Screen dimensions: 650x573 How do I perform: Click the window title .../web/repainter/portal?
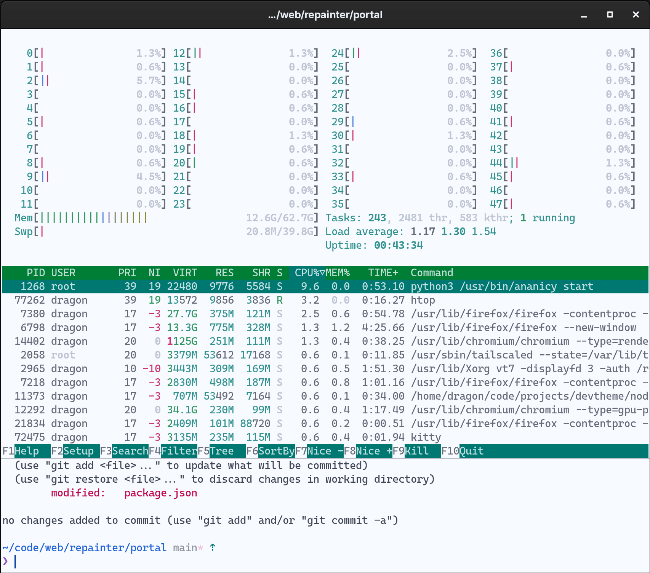tap(325, 15)
